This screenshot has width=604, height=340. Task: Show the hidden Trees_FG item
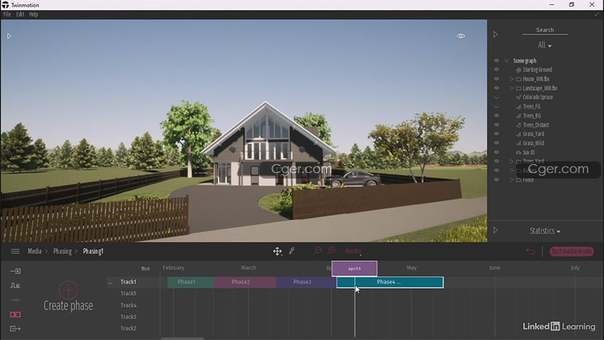click(x=496, y=106)
